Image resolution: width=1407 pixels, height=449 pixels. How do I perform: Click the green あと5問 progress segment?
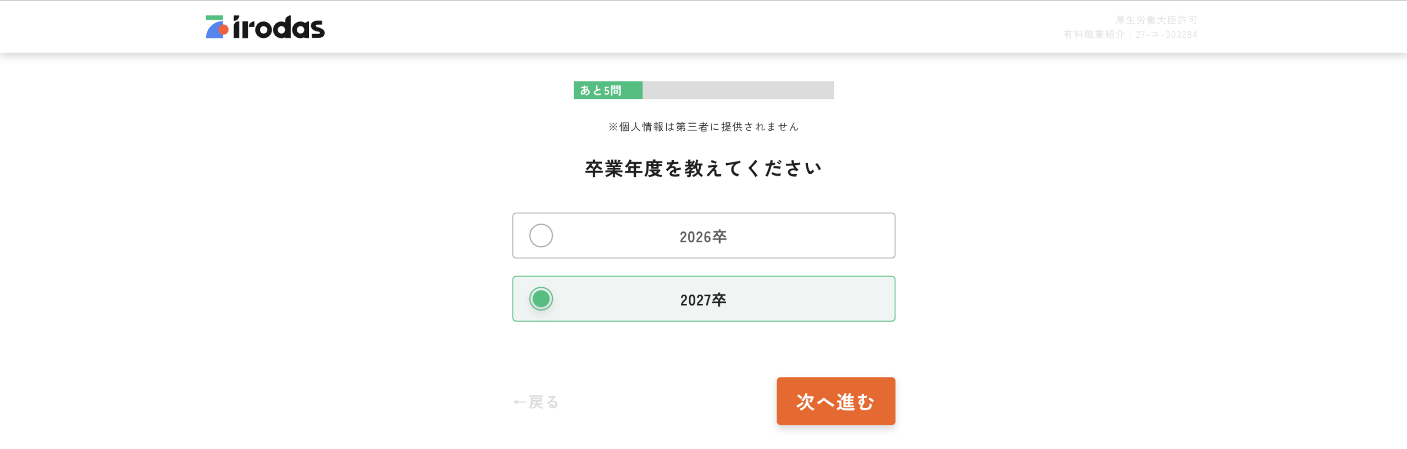tap(607, 91)
